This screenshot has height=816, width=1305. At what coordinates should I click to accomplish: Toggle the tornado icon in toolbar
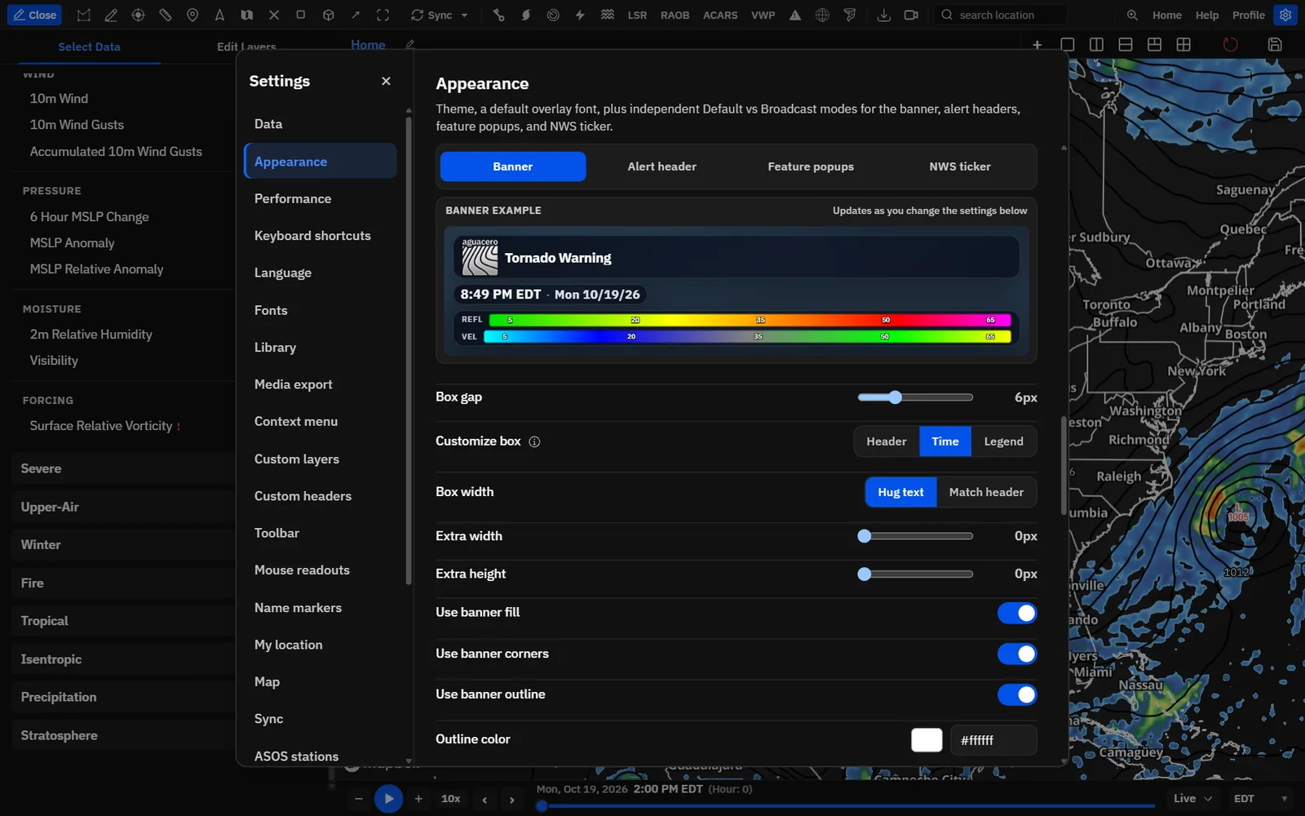click(x=850, y=15)
